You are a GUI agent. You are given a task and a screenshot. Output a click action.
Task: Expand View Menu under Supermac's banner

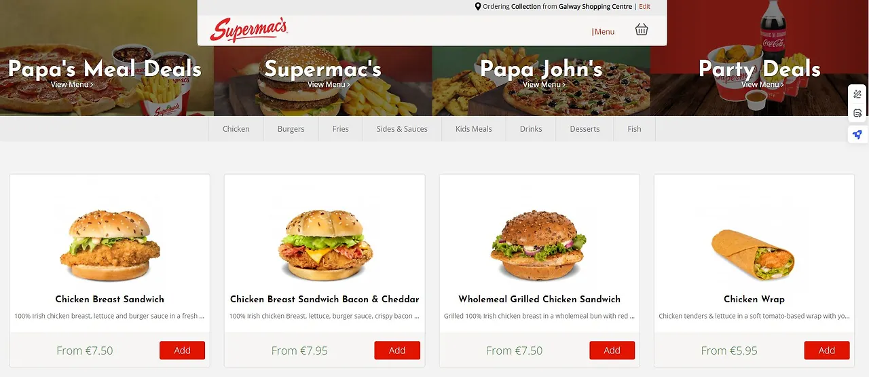tap(329, 85)
